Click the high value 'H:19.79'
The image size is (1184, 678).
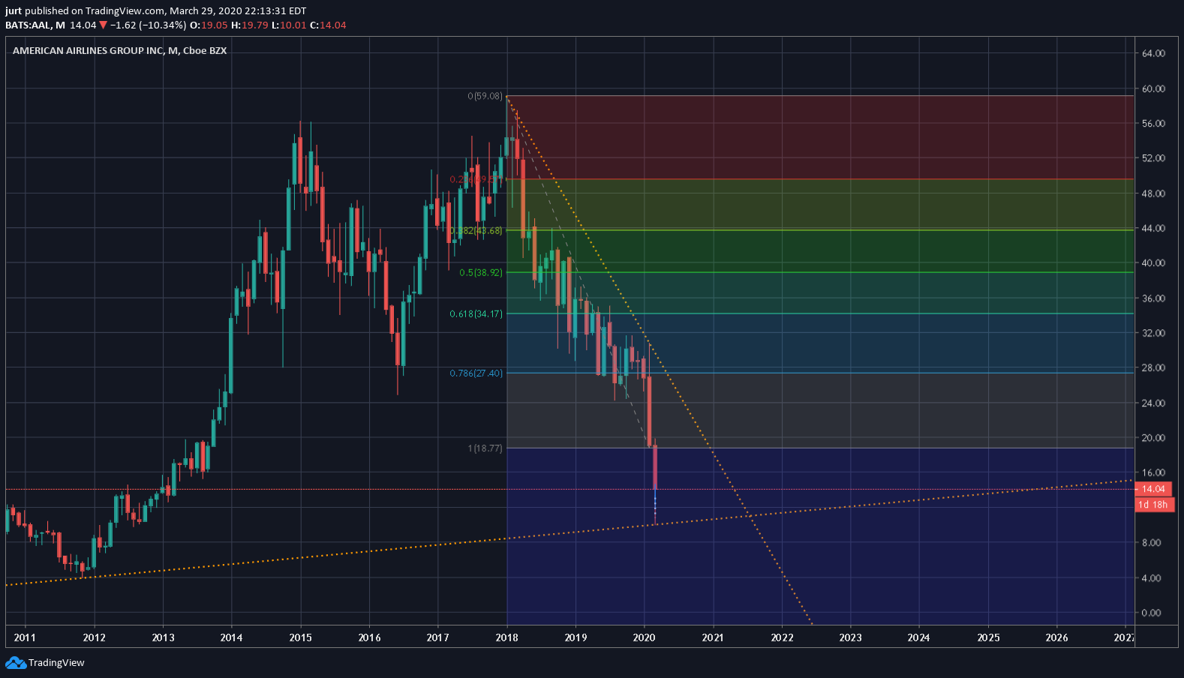point(250,25)
